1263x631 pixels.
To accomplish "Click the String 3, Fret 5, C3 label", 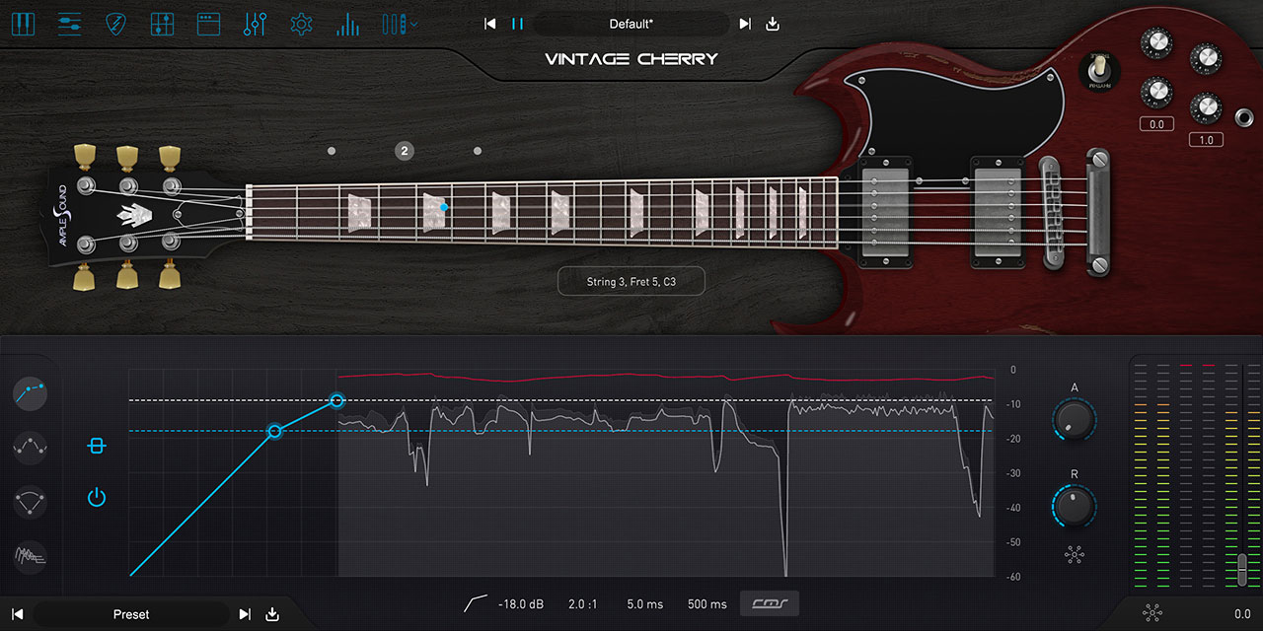I will point(631,282).
